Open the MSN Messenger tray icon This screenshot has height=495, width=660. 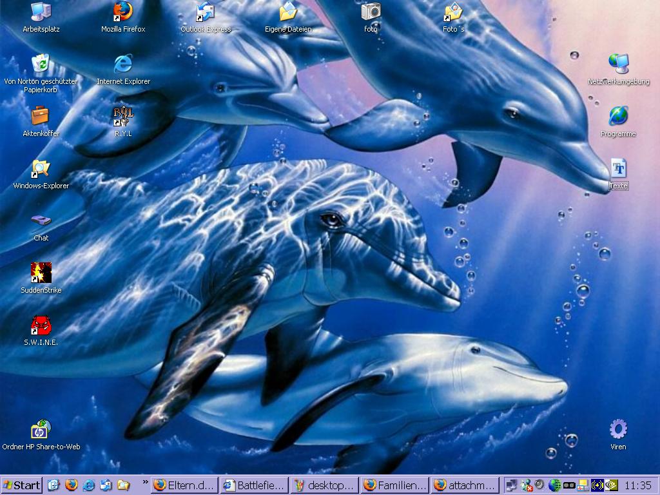coord(526,485)
